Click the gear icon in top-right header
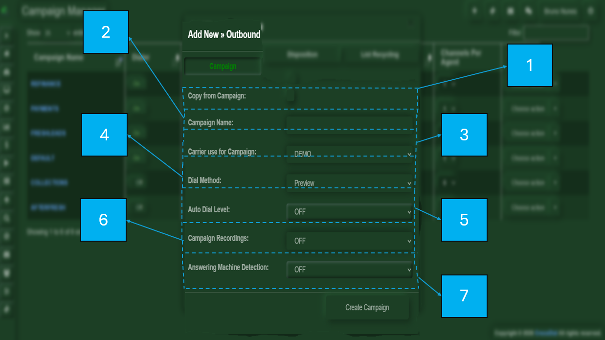The width and height of the screenshot is (605, 340). [590, 11]
